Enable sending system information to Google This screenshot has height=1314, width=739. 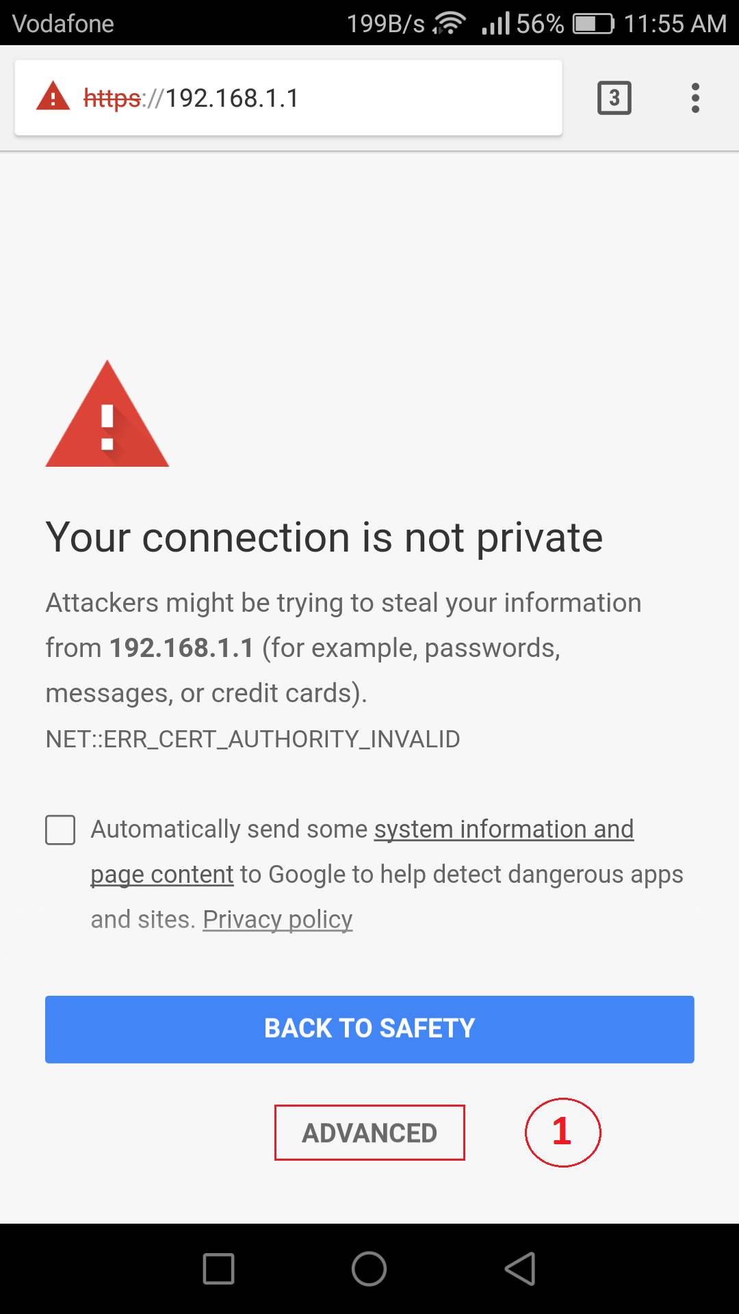tap(60, 830)
